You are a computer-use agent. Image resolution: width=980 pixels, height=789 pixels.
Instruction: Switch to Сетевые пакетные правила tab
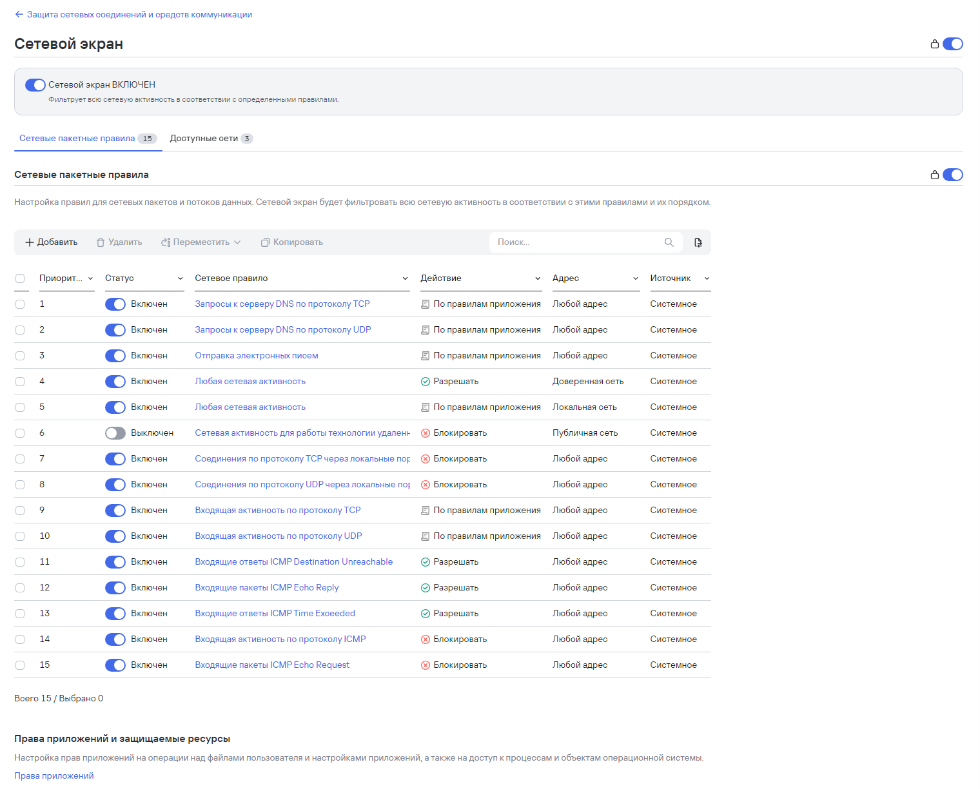pos(88,139)
